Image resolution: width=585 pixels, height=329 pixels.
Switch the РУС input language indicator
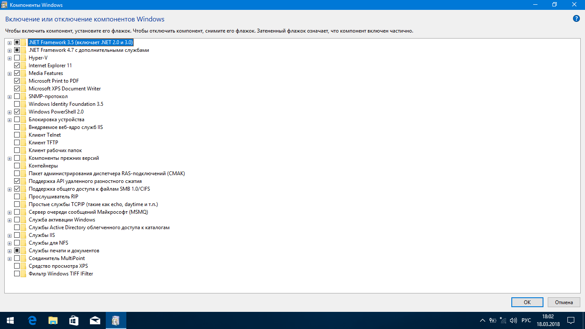coord(526,320)
